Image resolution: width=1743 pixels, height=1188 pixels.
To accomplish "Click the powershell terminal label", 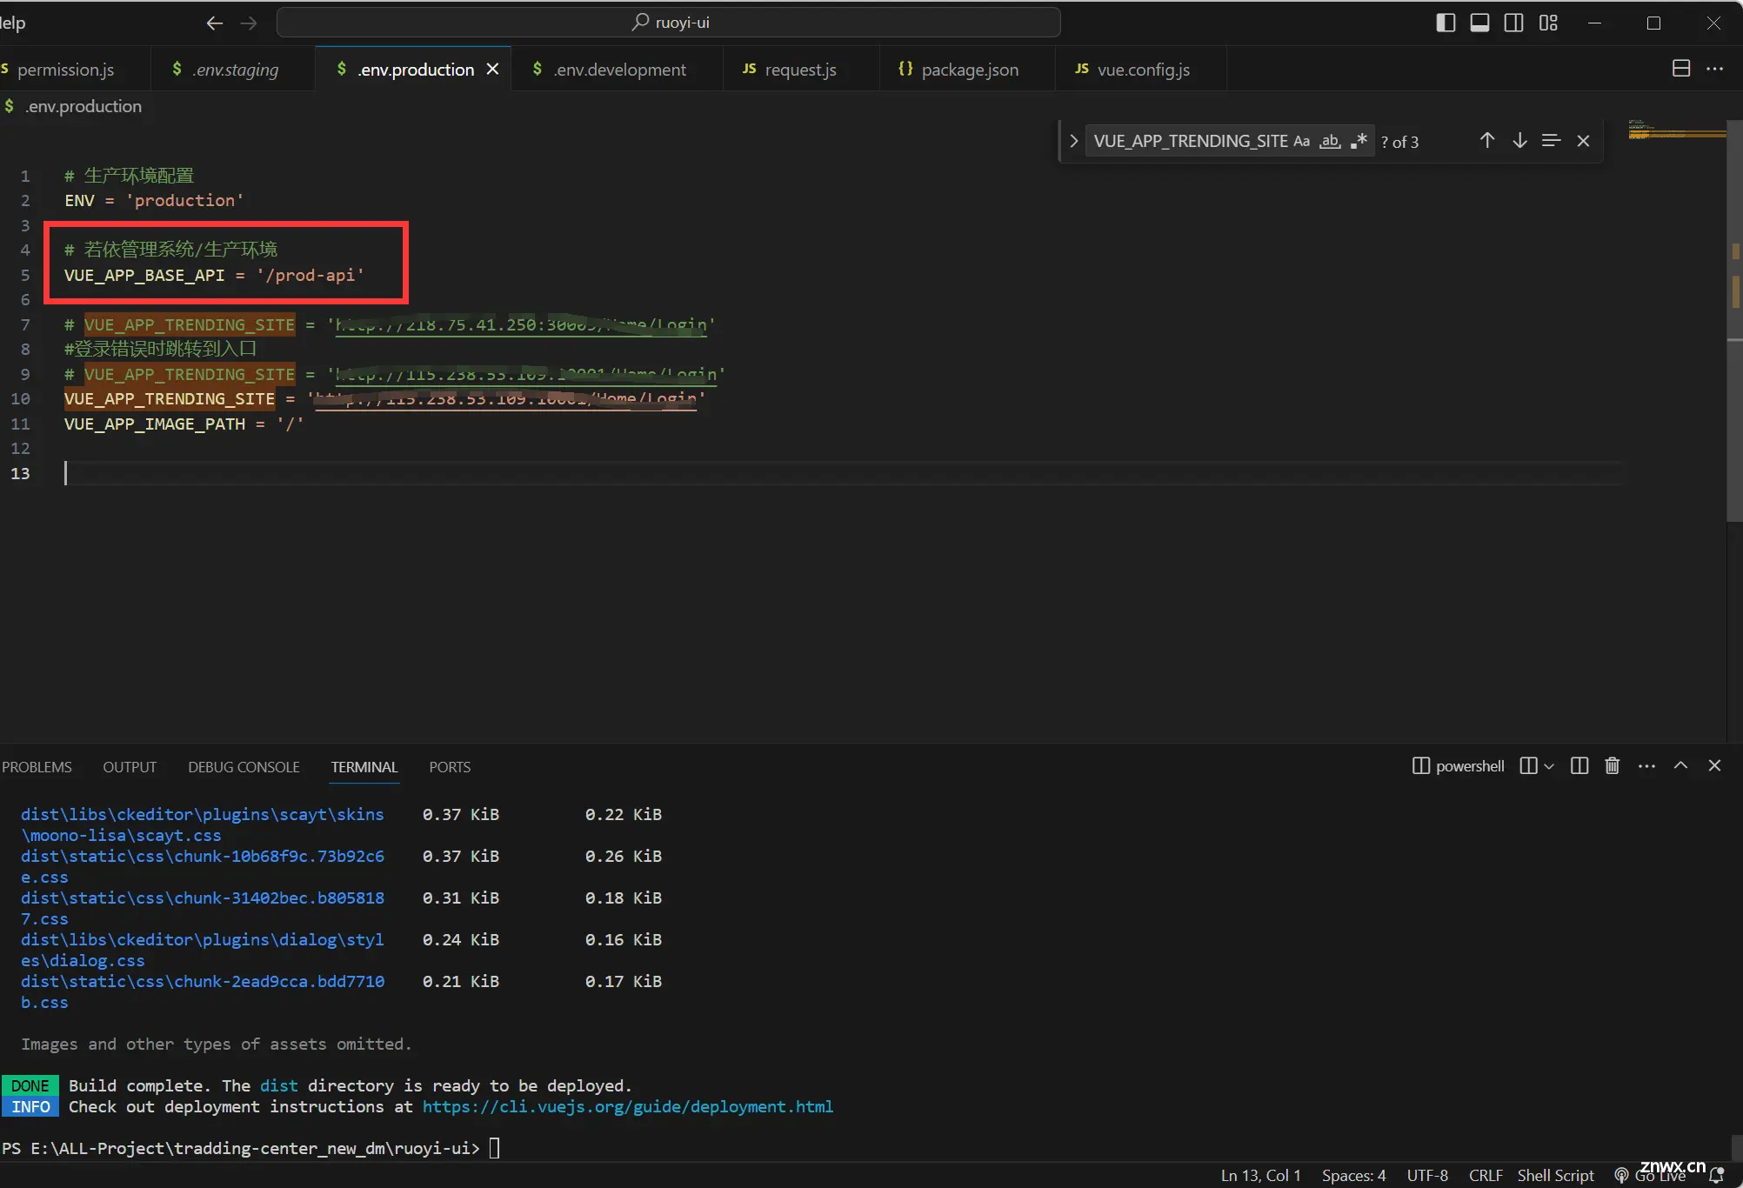I will [1459, 766].
